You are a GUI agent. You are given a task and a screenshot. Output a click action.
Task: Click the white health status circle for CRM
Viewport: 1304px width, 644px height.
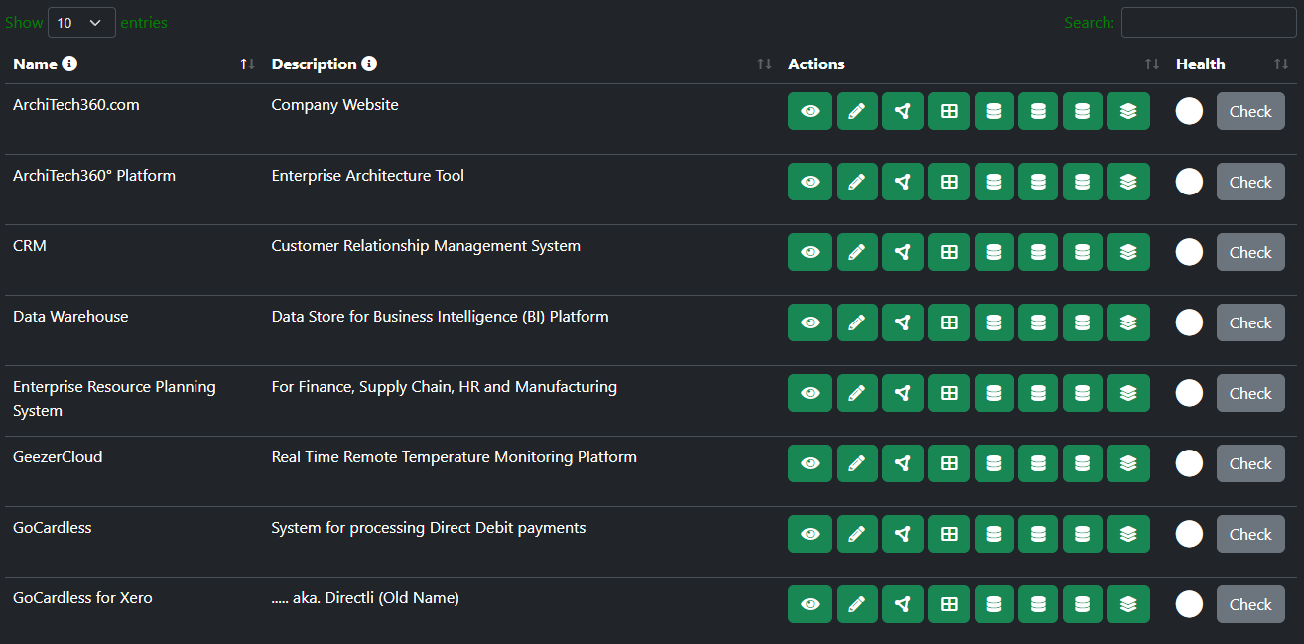tap(1189, 252)
